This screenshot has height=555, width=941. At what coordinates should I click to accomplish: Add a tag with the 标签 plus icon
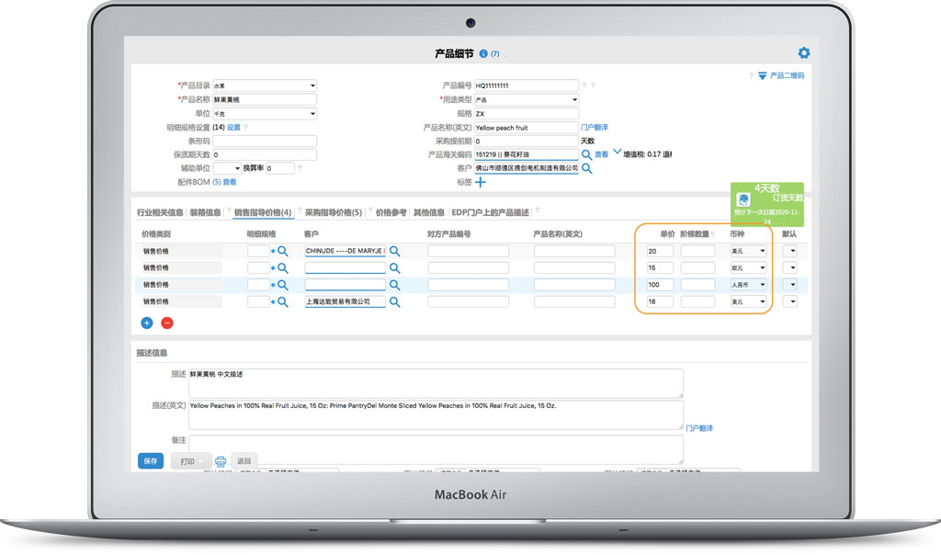pyautogui.click(x=480, y=182)
